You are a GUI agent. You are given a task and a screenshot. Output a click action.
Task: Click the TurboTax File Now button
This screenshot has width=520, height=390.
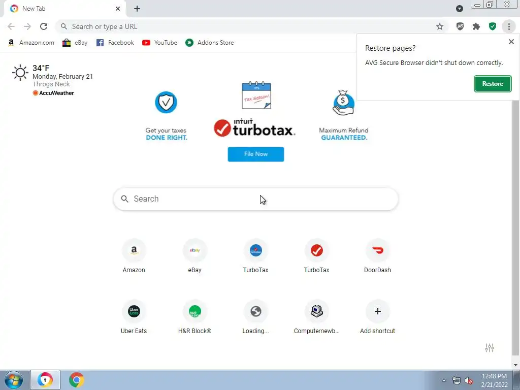256,154
